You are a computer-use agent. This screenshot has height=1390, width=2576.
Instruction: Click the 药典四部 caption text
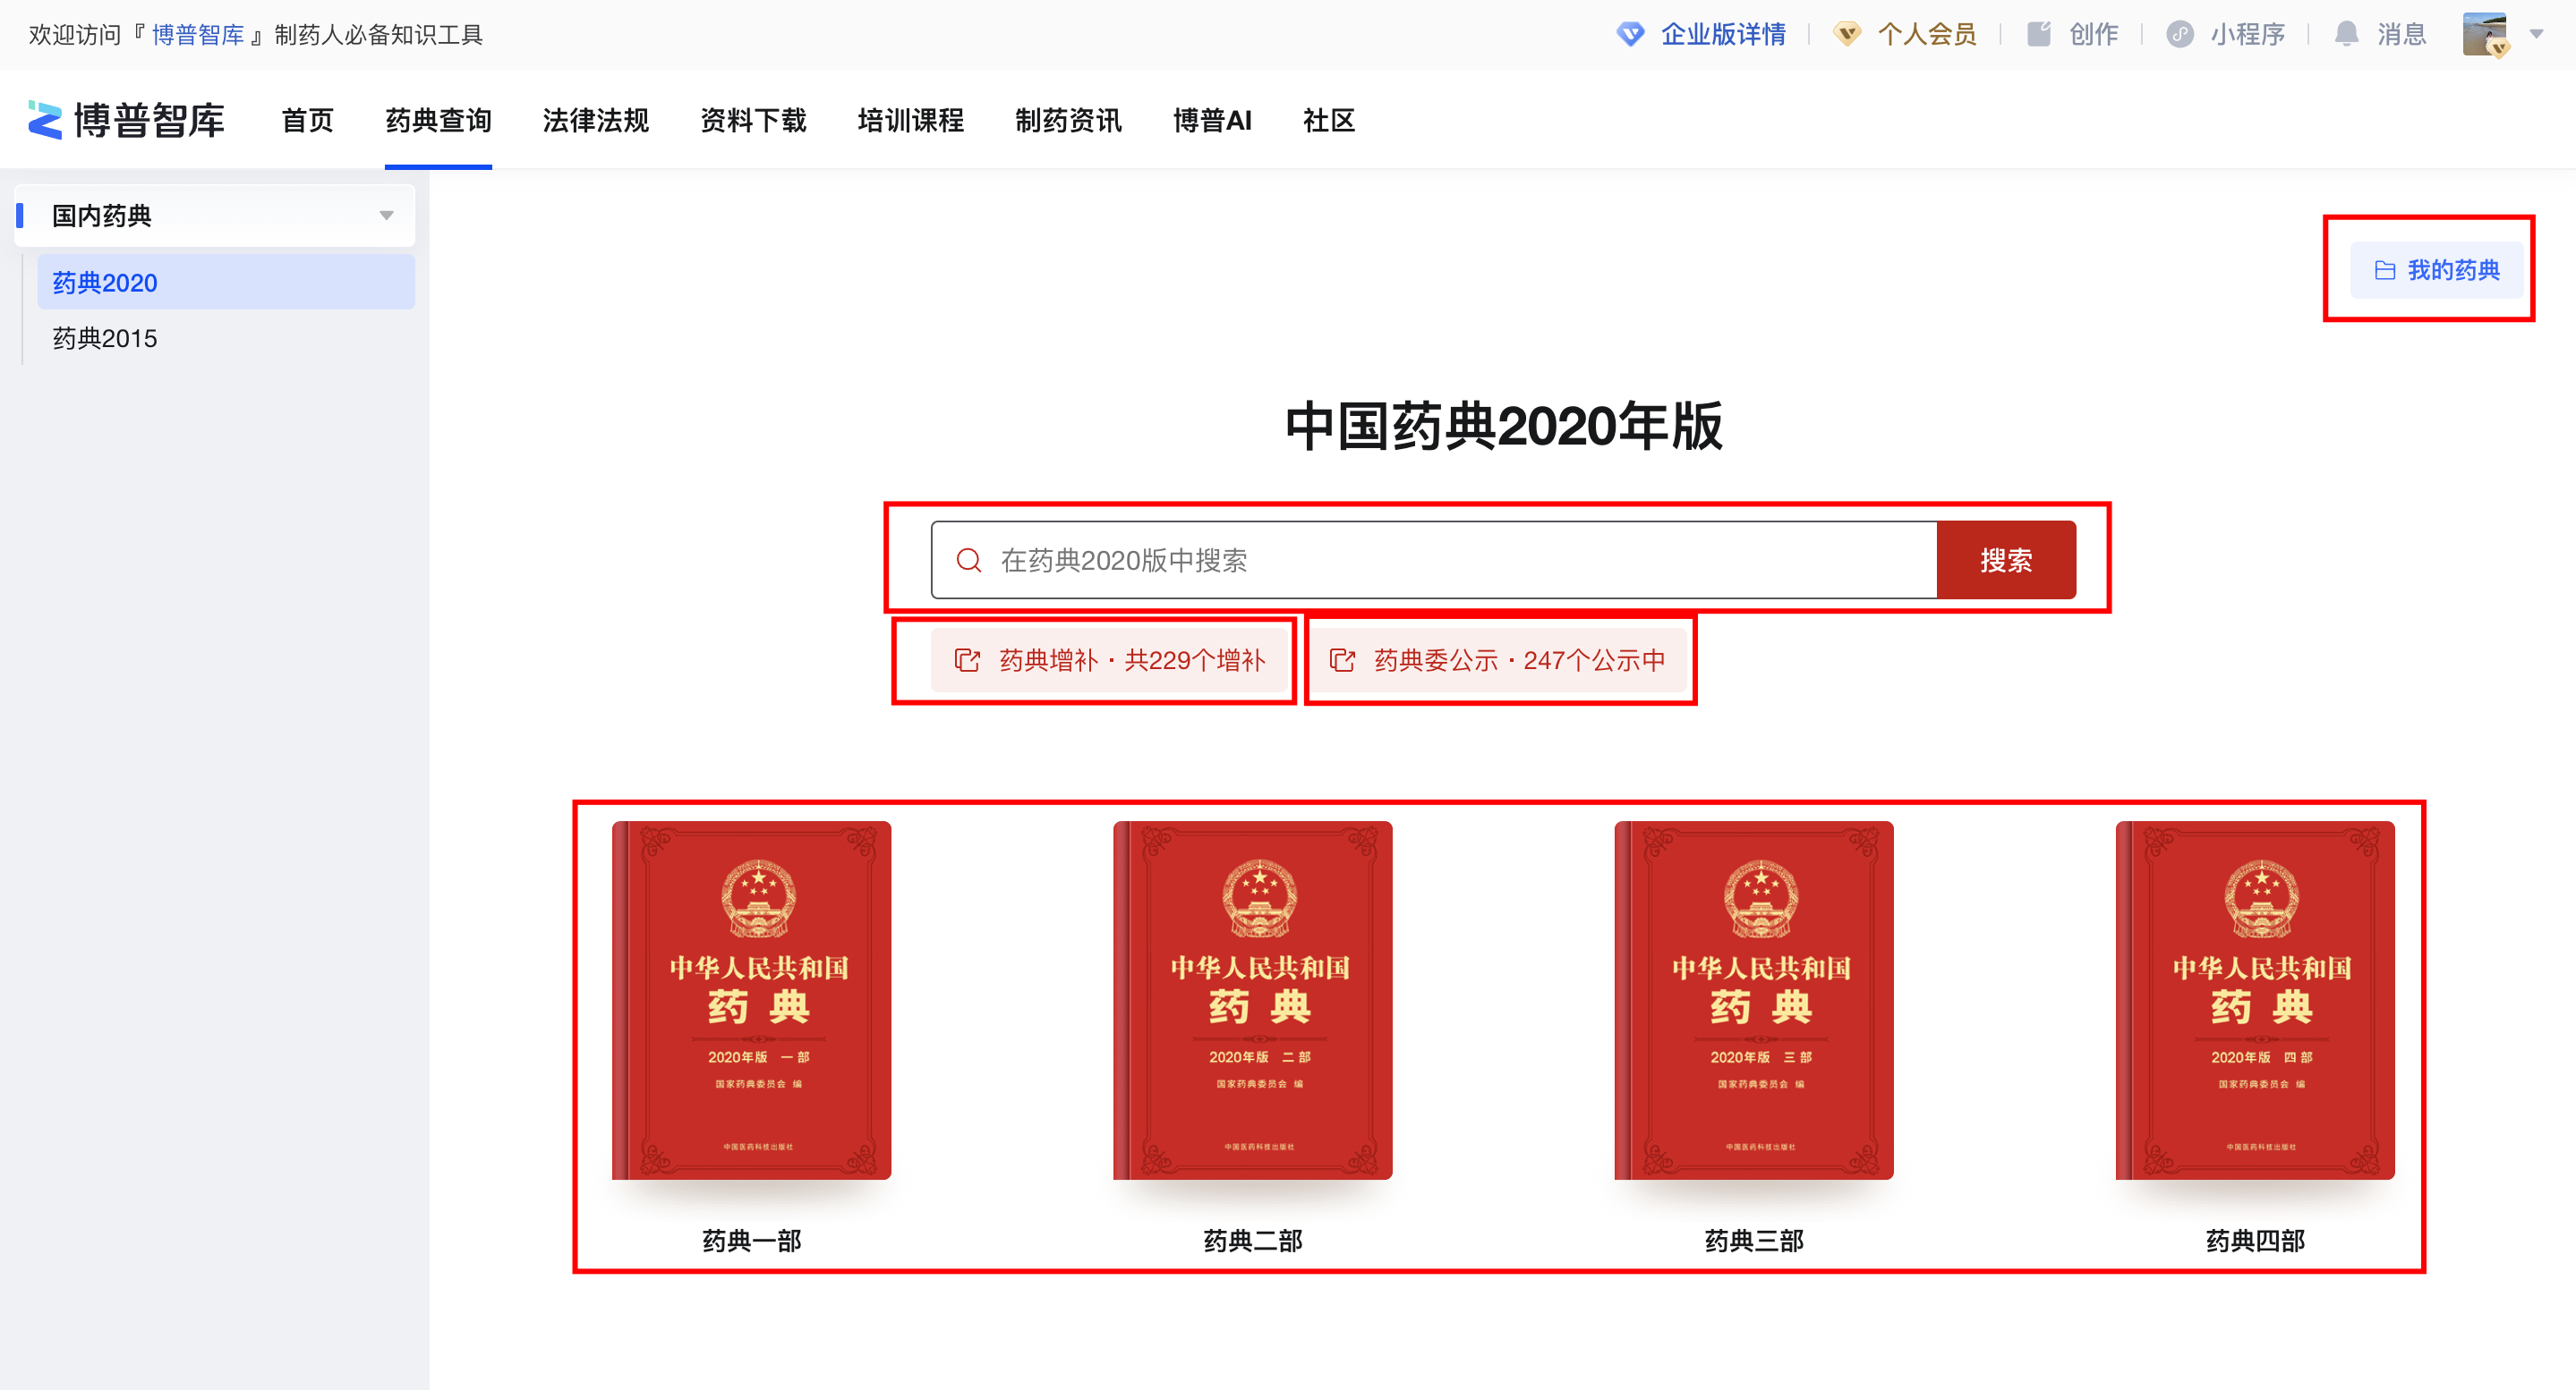(2255, 1240)
